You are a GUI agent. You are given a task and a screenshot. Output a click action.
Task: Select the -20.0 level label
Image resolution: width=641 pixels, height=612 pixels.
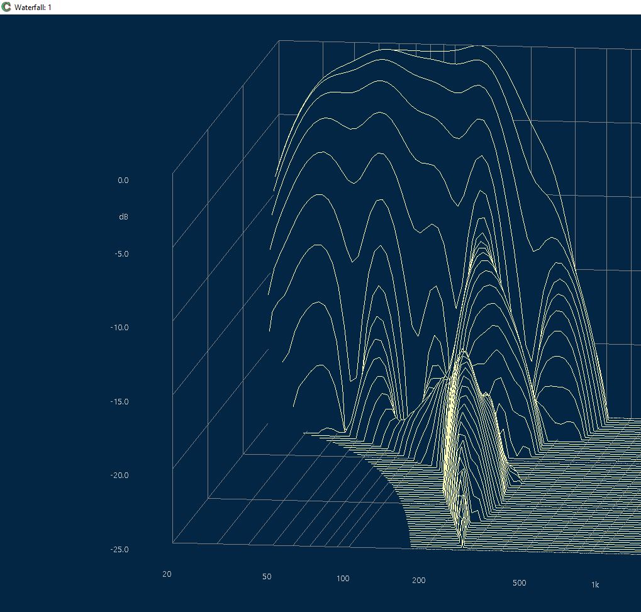click(x=120, y=476)
